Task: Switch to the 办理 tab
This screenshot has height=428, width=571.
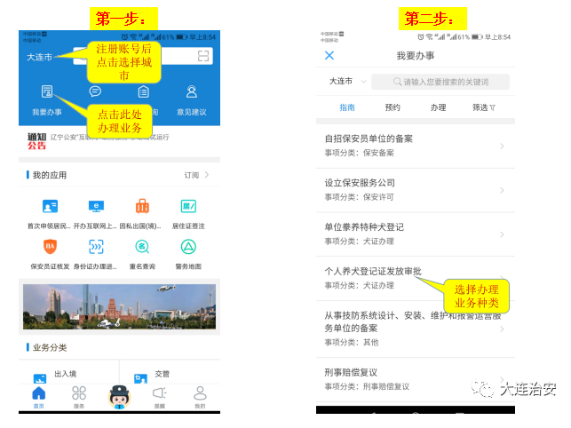Action: pos(438,107)
